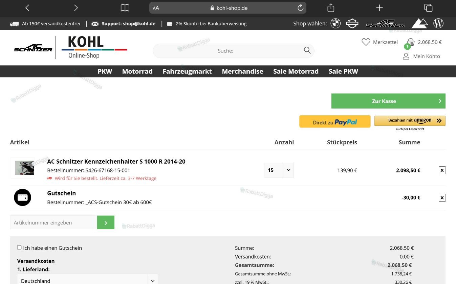456x284 pixels.
Task: Reload the kohl-shop.de page
Action: pyautogui.click(x=300, y=8)
